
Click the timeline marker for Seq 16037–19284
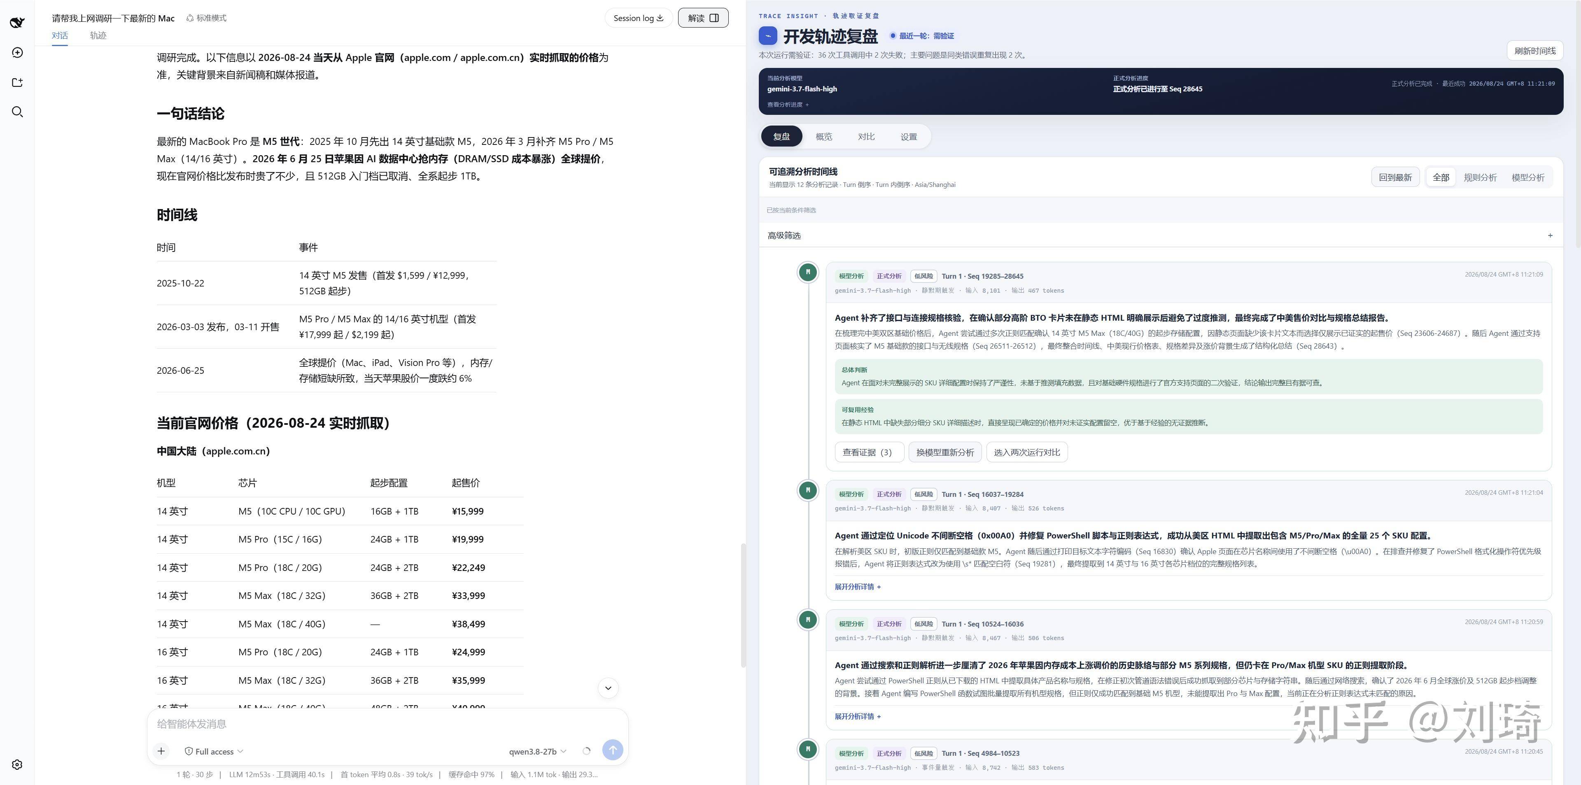pos(808,490)
